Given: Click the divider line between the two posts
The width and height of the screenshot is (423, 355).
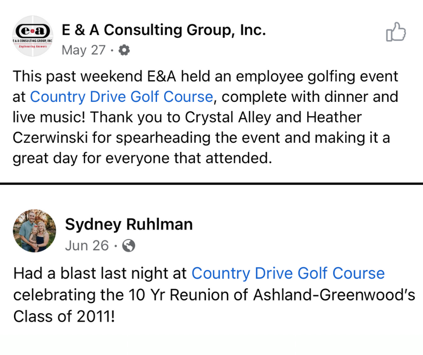Looking at the screenshot, I should tap(211, 184).
